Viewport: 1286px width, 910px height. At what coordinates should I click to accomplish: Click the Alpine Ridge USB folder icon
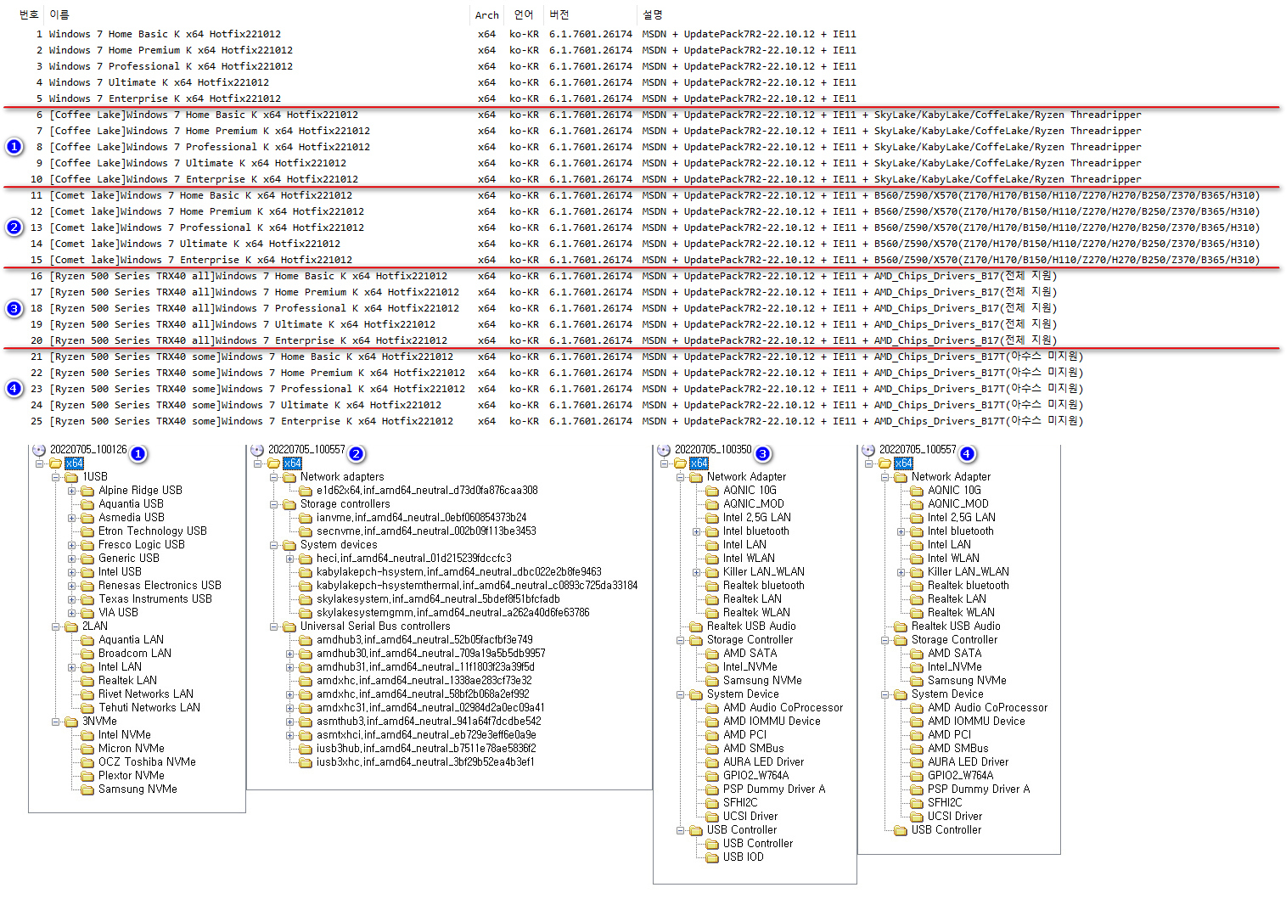point(87,491)
